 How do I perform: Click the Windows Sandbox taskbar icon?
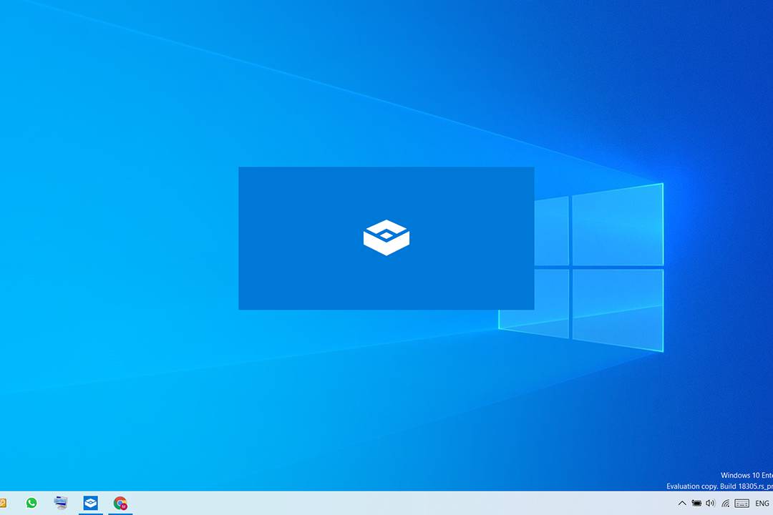point(90,503)
